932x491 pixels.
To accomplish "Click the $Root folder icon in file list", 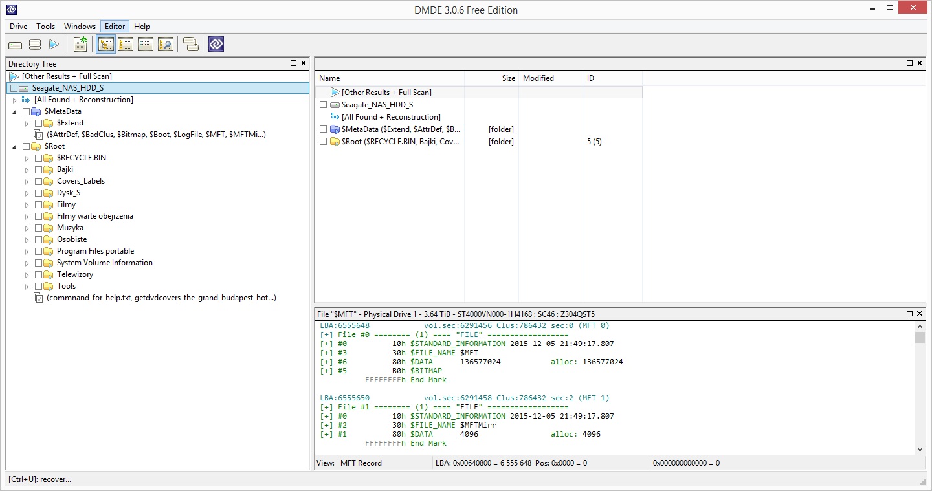I will (335, 142).
